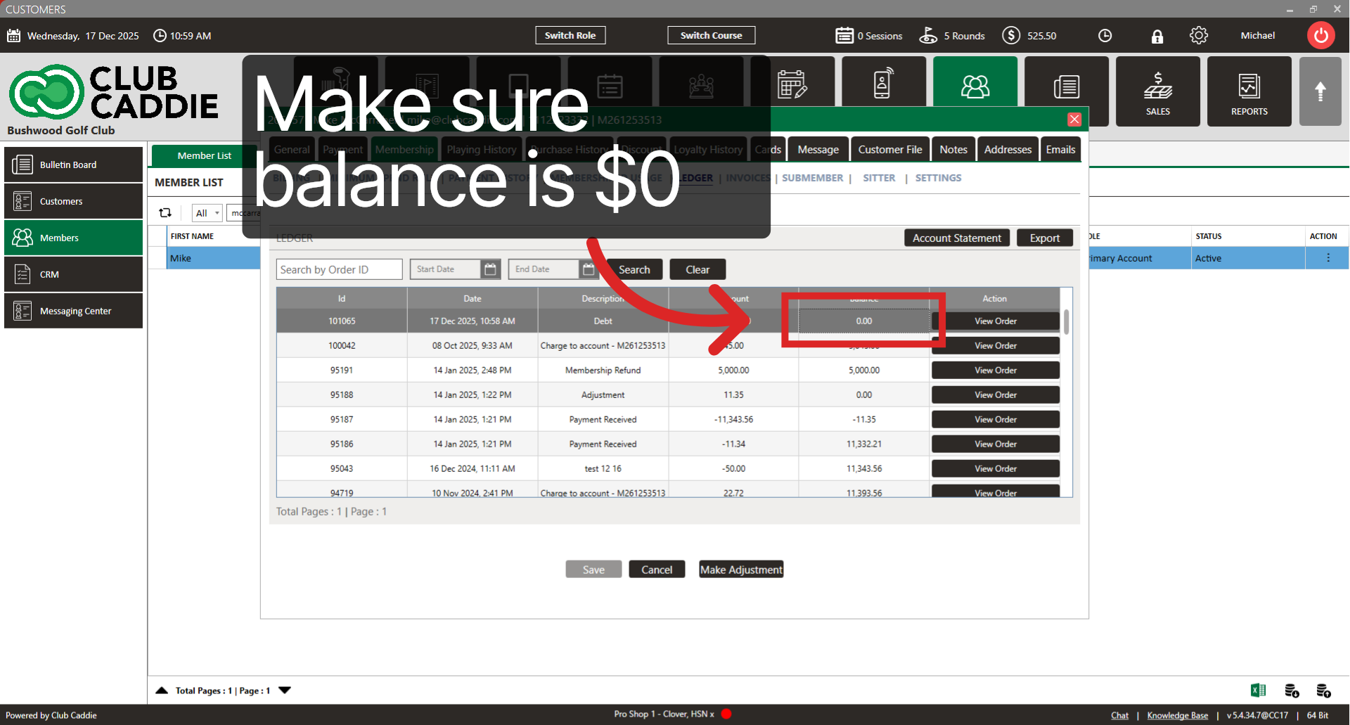Screen dimensions: 1350x725
Task: Open the All filter dropdown
Action: point(206,212)
